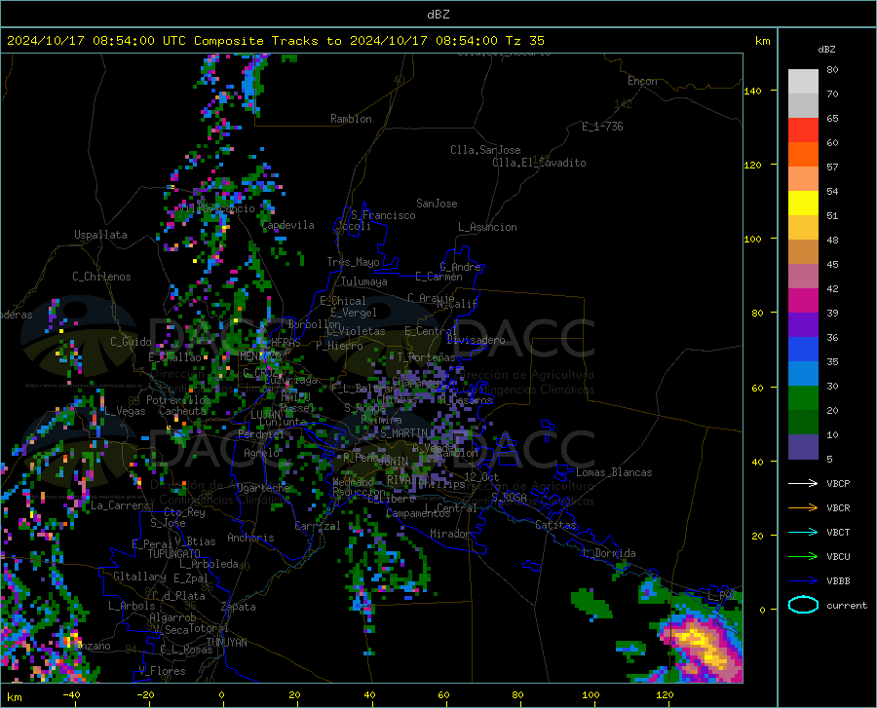Click the white VBCP arrow in legend

coord(803,483)
